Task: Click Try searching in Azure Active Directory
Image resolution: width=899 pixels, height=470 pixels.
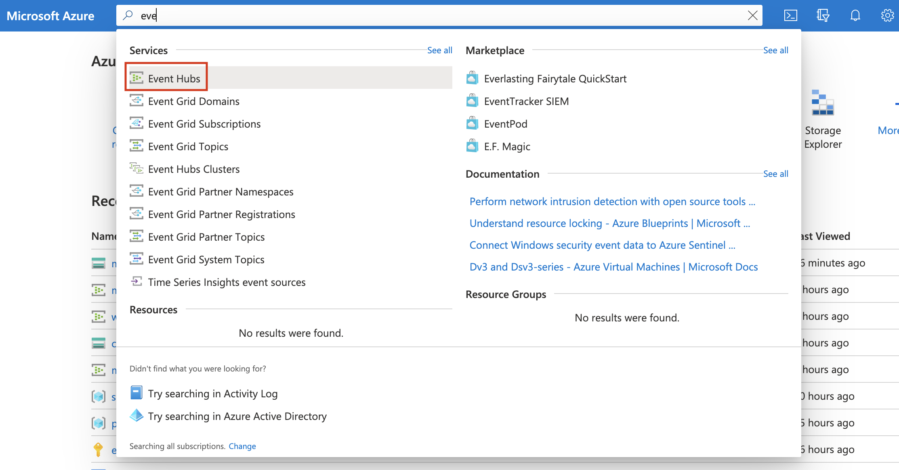Action: click(237, 416)
